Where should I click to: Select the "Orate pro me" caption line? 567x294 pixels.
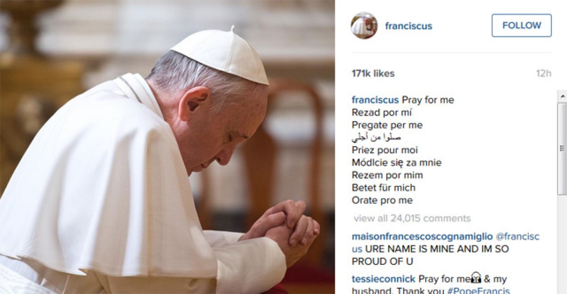[x=382, y=200]
